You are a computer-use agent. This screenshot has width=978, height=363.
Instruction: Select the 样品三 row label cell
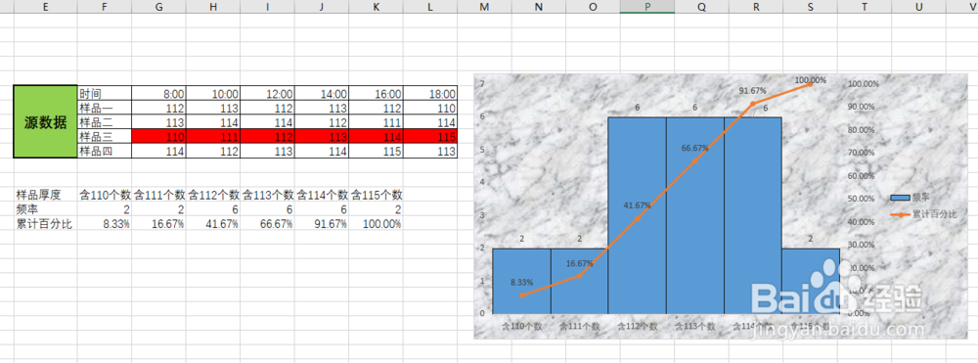(x=105, y=136)
